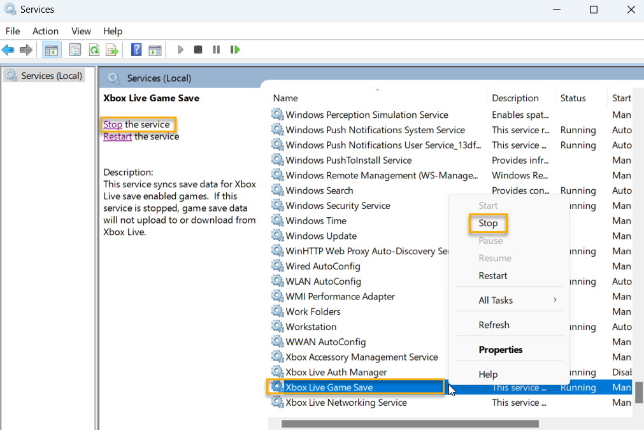Open the Action menu
Image resolution: width=644 pixels, height=430 pixels.
[x=45, y=31]
